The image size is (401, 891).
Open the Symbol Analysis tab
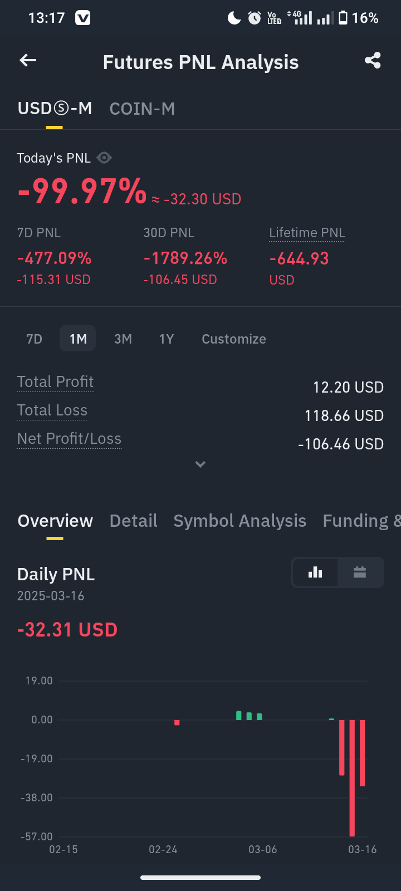point(239,521)
